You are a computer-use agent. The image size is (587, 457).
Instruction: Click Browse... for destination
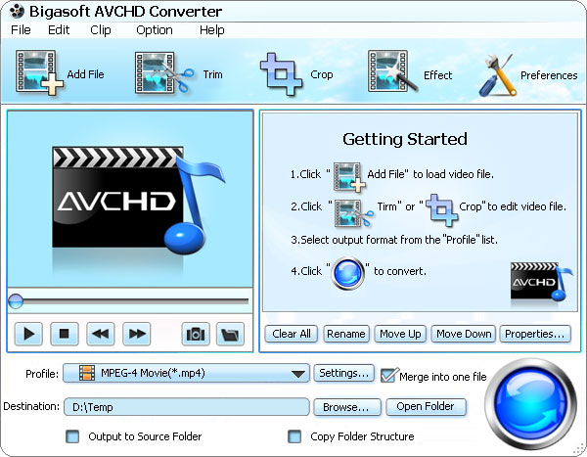point(346,407)
